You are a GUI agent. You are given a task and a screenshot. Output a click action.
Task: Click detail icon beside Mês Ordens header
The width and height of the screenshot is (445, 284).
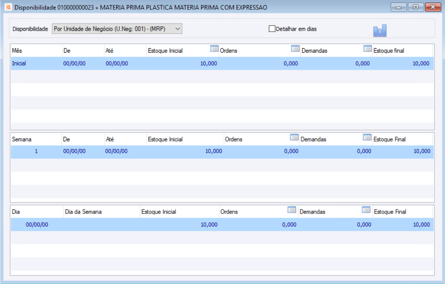pyautogui.click(x=295, y=49)
